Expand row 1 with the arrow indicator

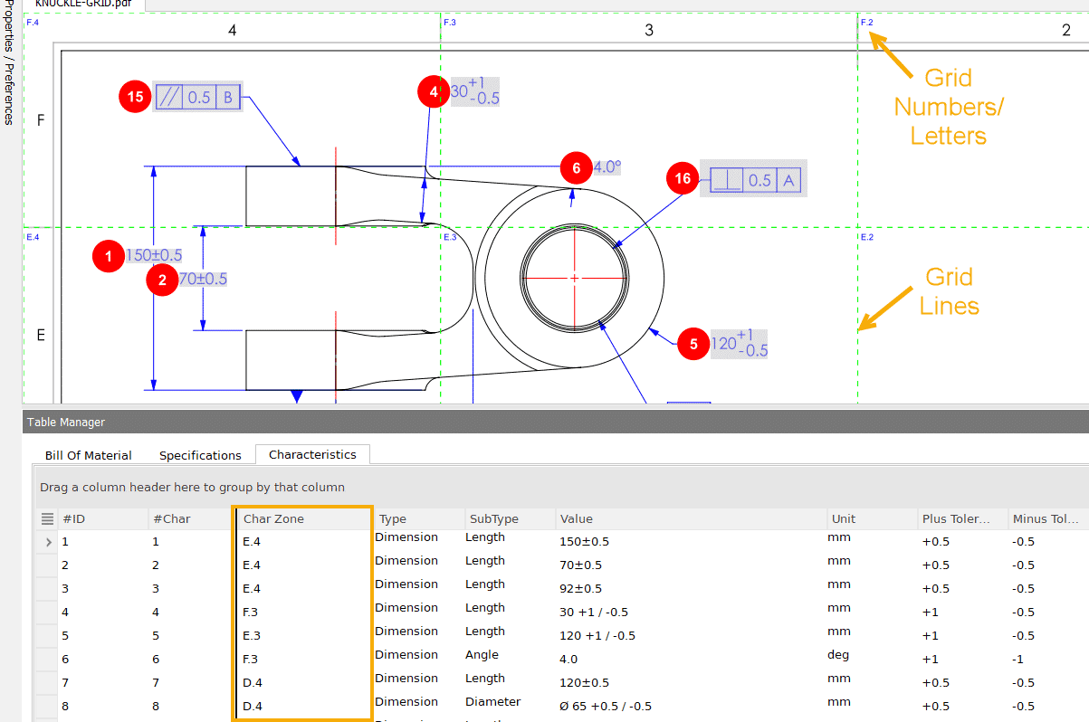(48, 542)
